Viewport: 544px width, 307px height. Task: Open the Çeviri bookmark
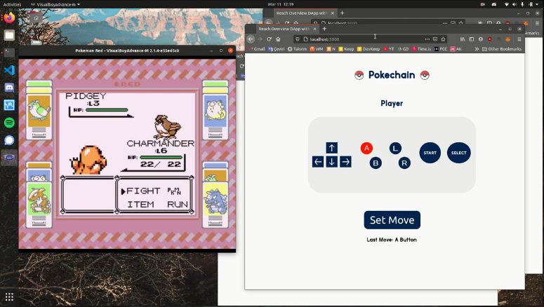[x=276, y=49]
